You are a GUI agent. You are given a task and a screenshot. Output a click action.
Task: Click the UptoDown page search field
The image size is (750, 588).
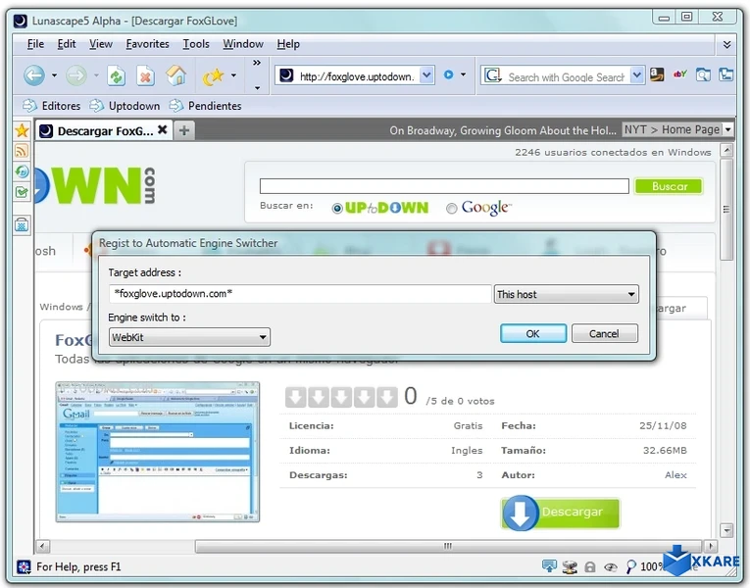[444, 186]
